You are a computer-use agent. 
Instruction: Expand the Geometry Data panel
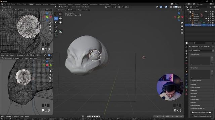[196, 105]
